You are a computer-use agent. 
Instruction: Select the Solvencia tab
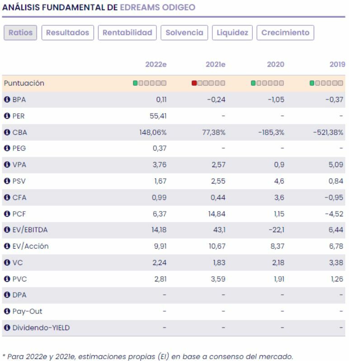coord(184,33)
